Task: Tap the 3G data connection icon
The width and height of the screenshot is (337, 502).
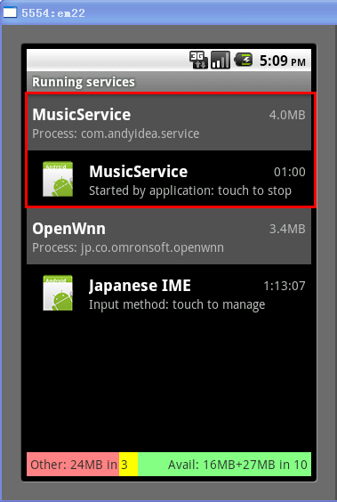Action: 198,60
